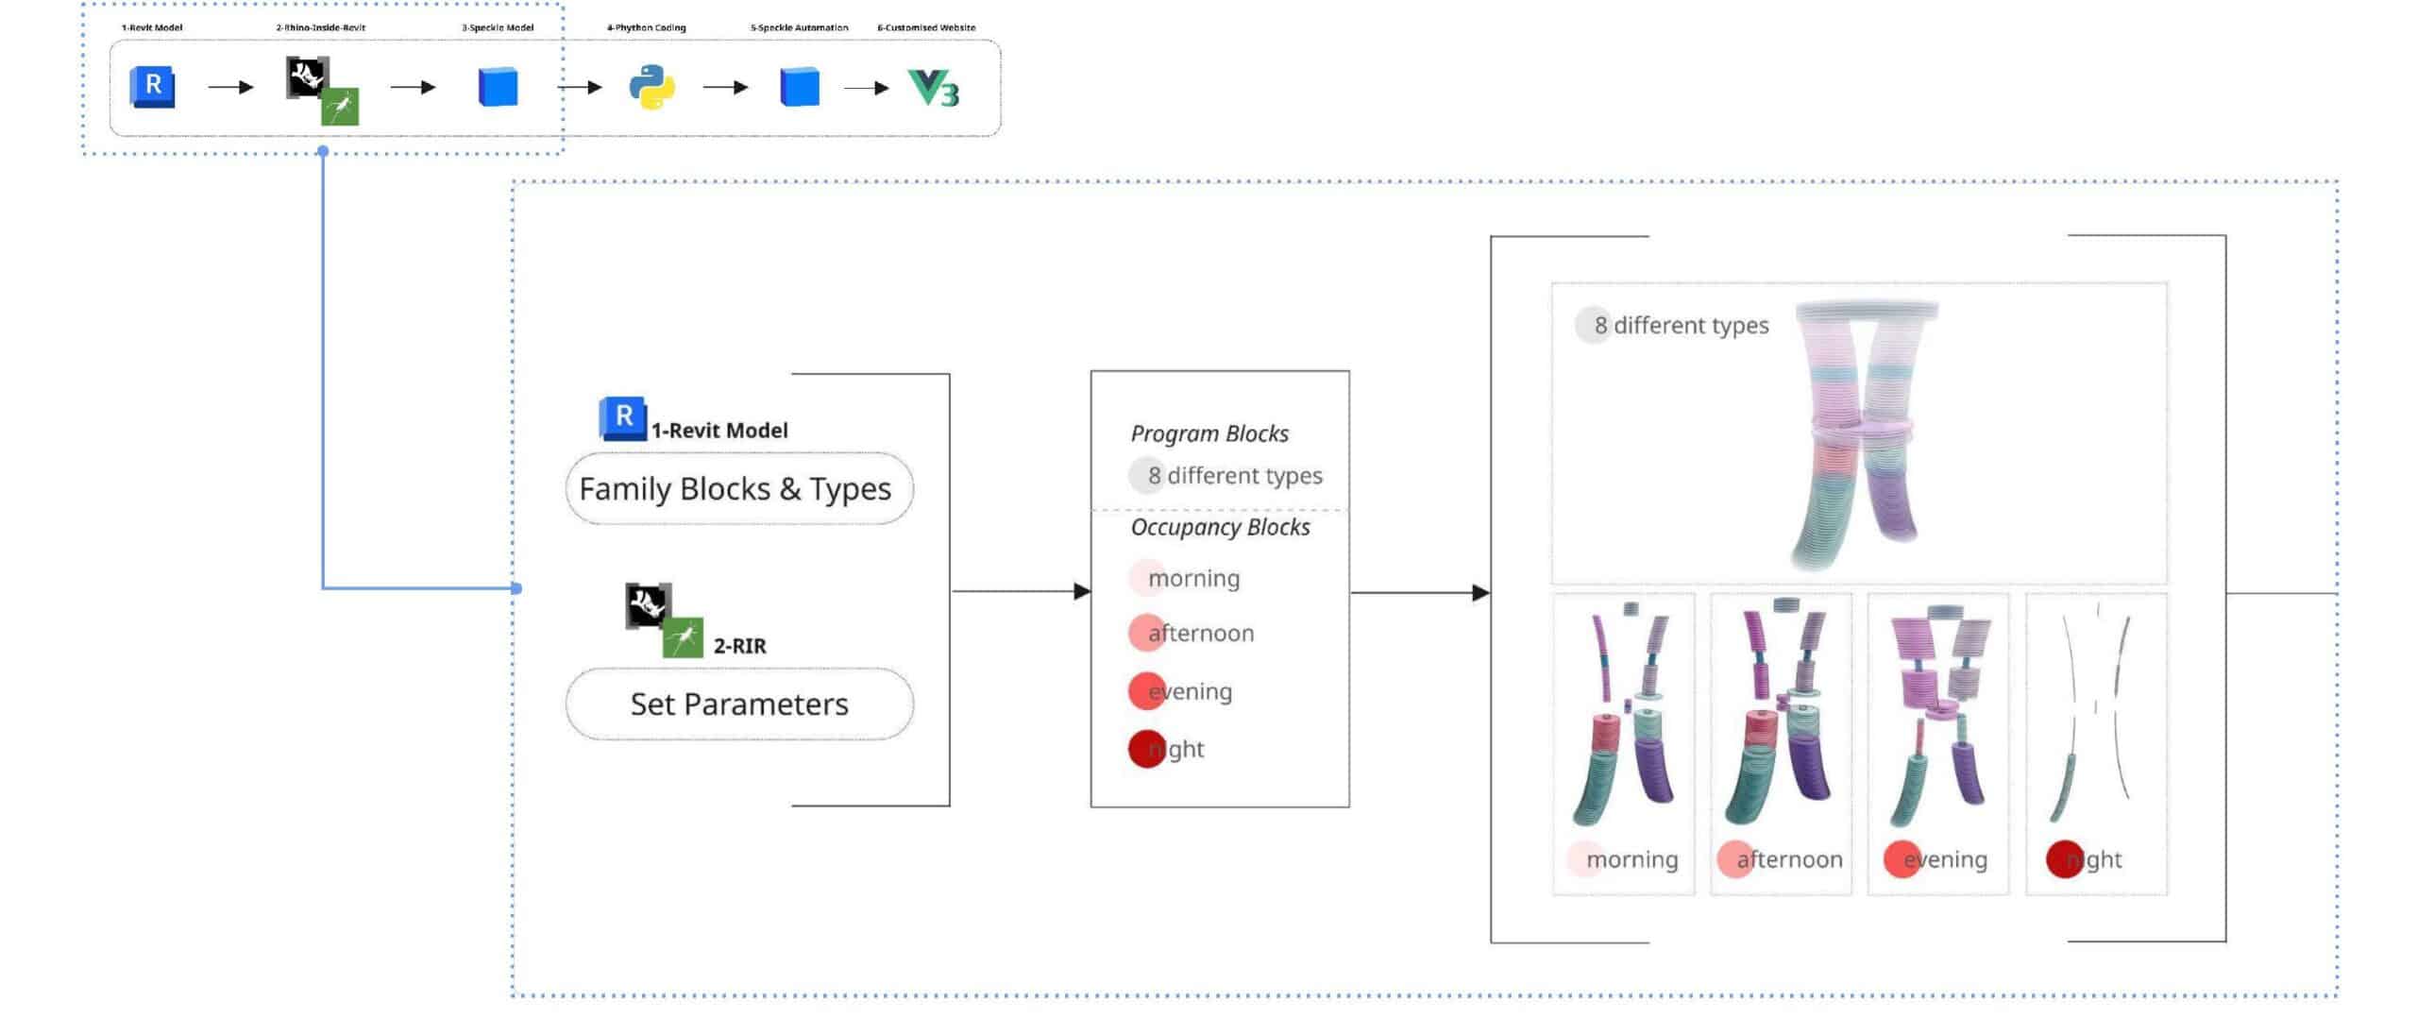Image resolution: width=2417 pixels, height=1035 pixels.
Task: Click the Python logo icon
Action: (x=651, y=87)
